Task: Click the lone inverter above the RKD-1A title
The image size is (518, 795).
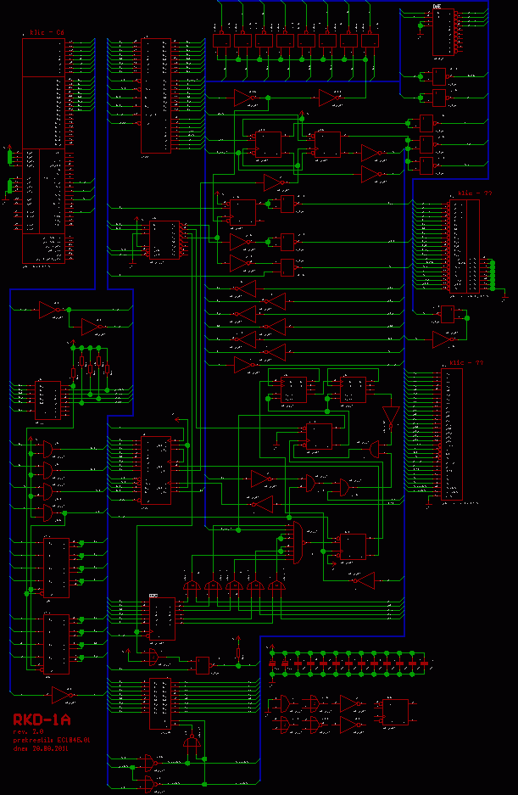Action: point(62,695)
